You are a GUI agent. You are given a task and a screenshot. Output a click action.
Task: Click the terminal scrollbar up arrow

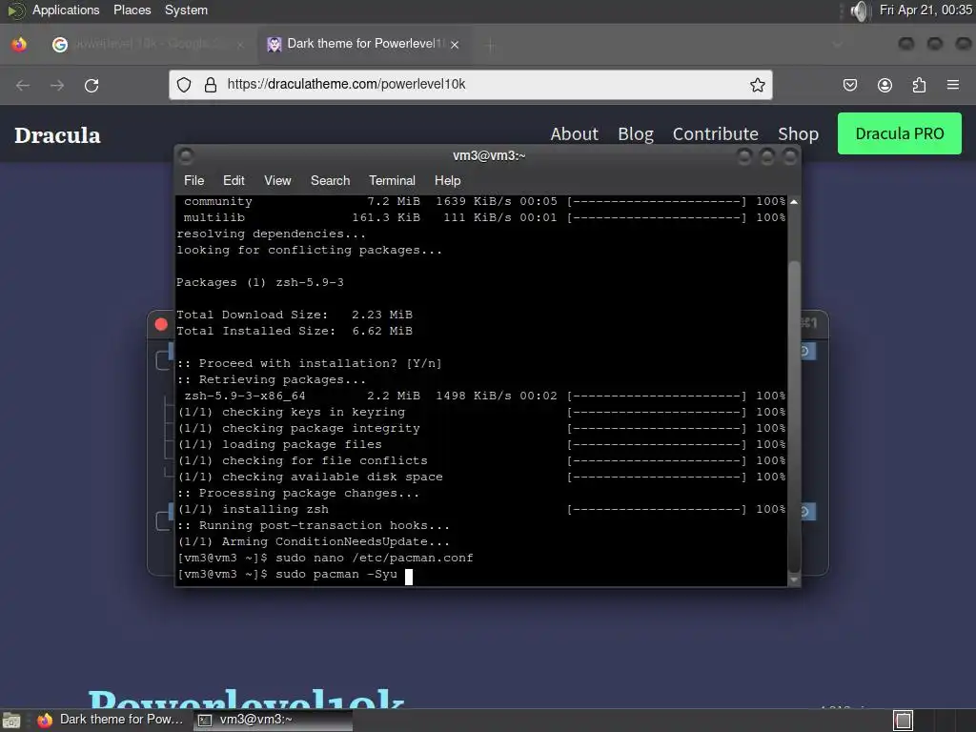[x=794, y=202]
